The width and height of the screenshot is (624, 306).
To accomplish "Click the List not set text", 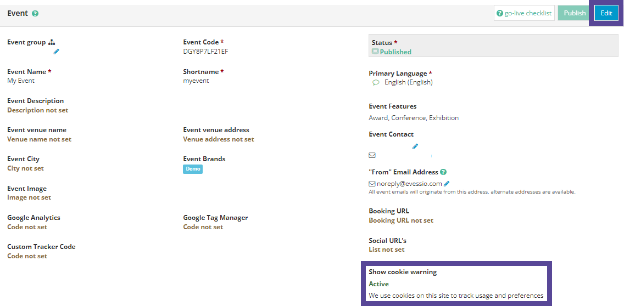I will 386,250.
